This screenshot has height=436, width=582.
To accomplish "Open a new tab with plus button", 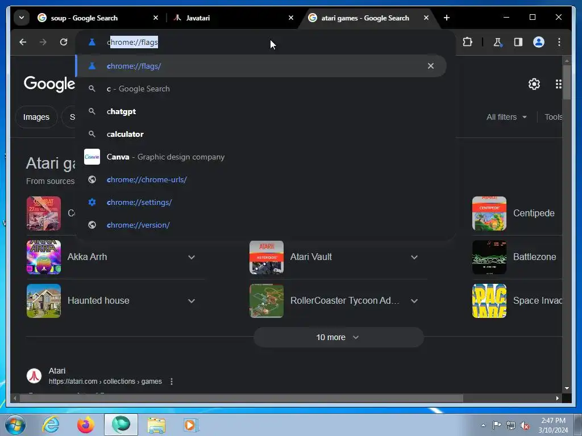I will pyautogui.click(x=447, y=18).
